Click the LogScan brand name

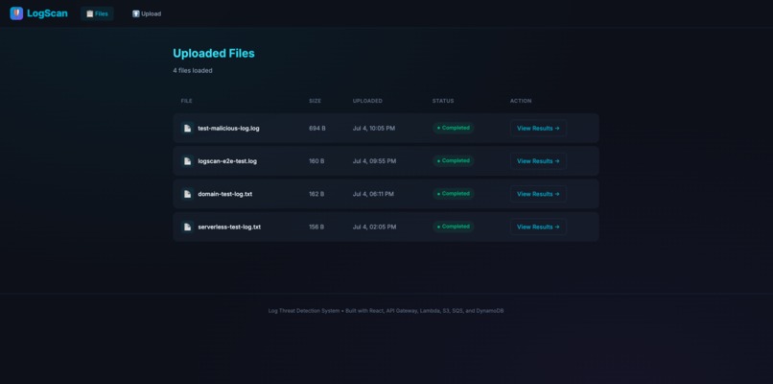47,13
